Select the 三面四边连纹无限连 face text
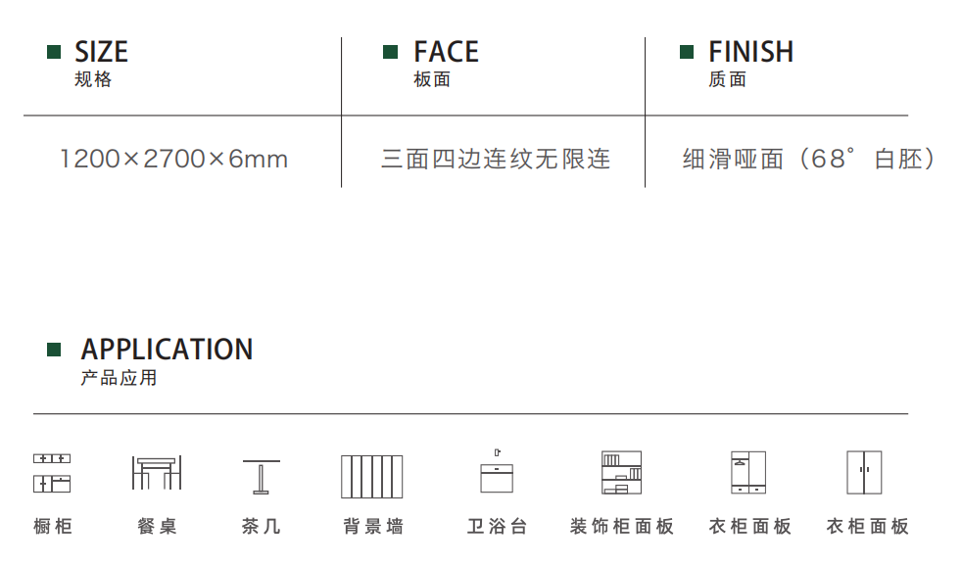The width and height of the screenshot is (962, 564). [x=495, y=159]
